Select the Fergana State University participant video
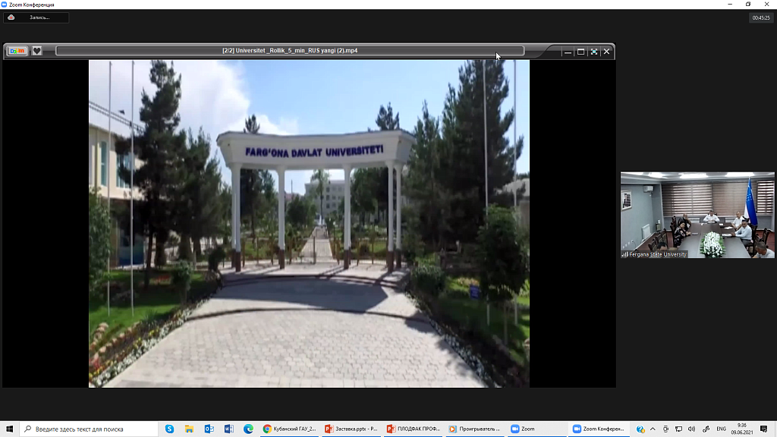Image resolution: width=777 pixels, height=437 pixels. [697, 215]
